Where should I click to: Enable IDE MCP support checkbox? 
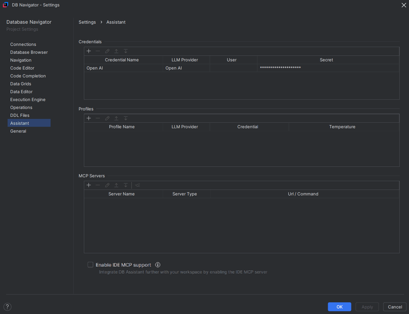coord(90,265)
